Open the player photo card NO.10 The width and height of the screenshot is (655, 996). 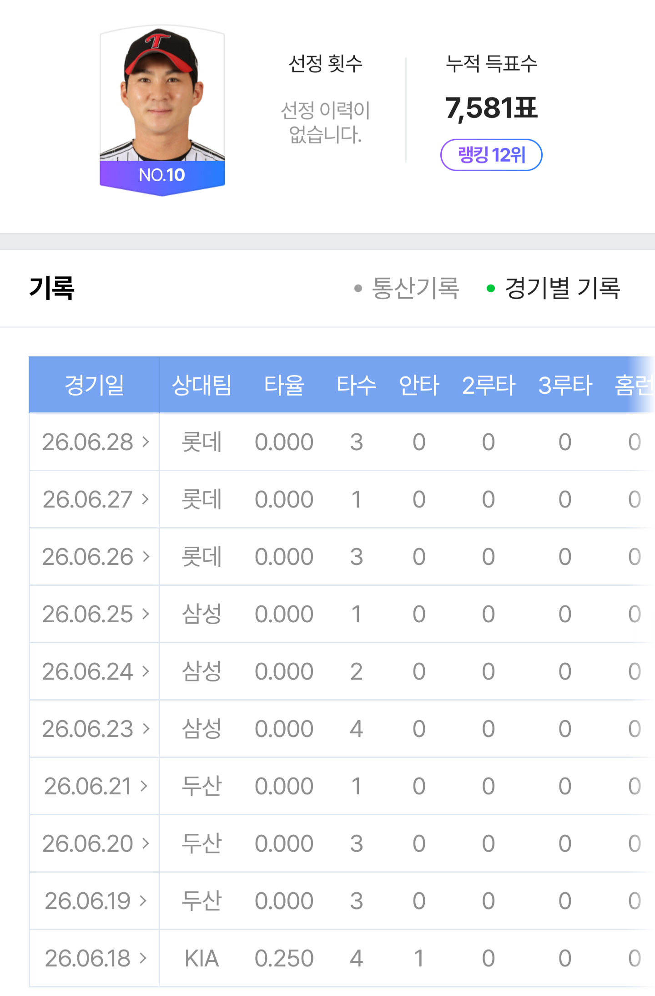(x=162, y=111)
